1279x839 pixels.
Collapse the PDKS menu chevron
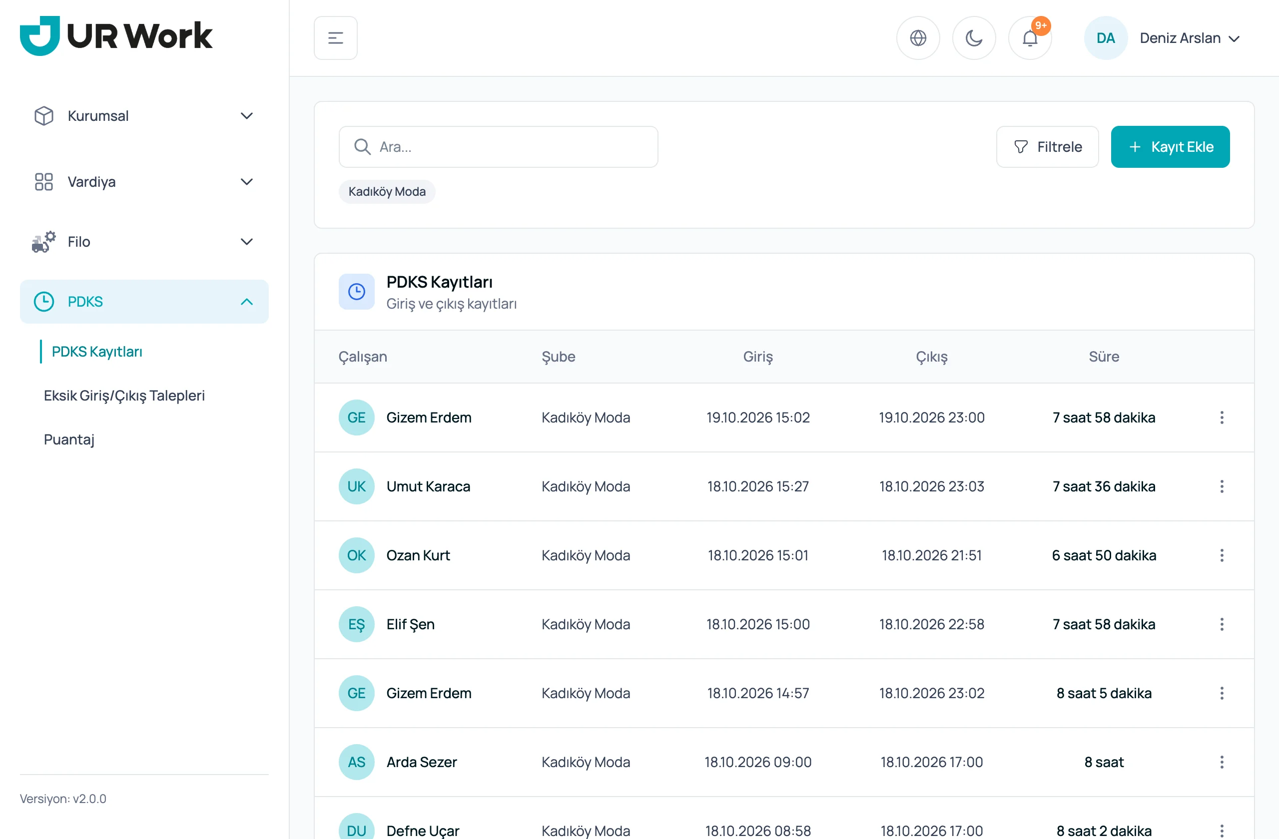(247, 301)
